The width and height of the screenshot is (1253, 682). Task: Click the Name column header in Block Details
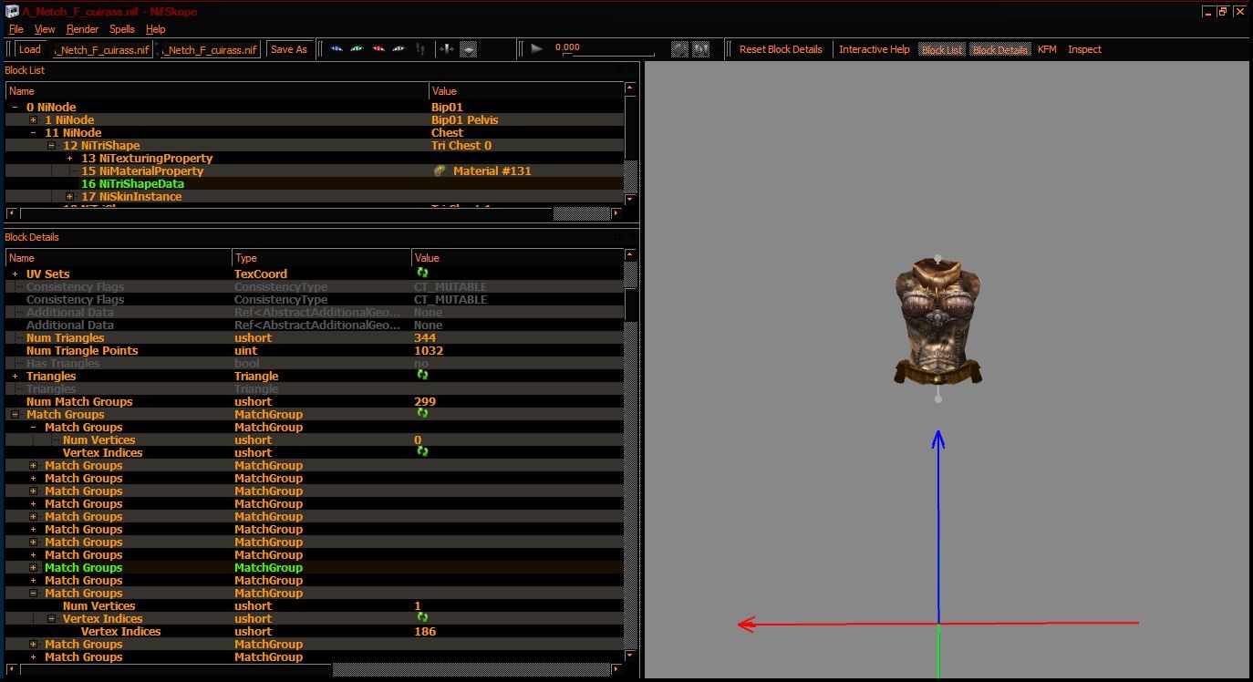[x=119, y=258]
